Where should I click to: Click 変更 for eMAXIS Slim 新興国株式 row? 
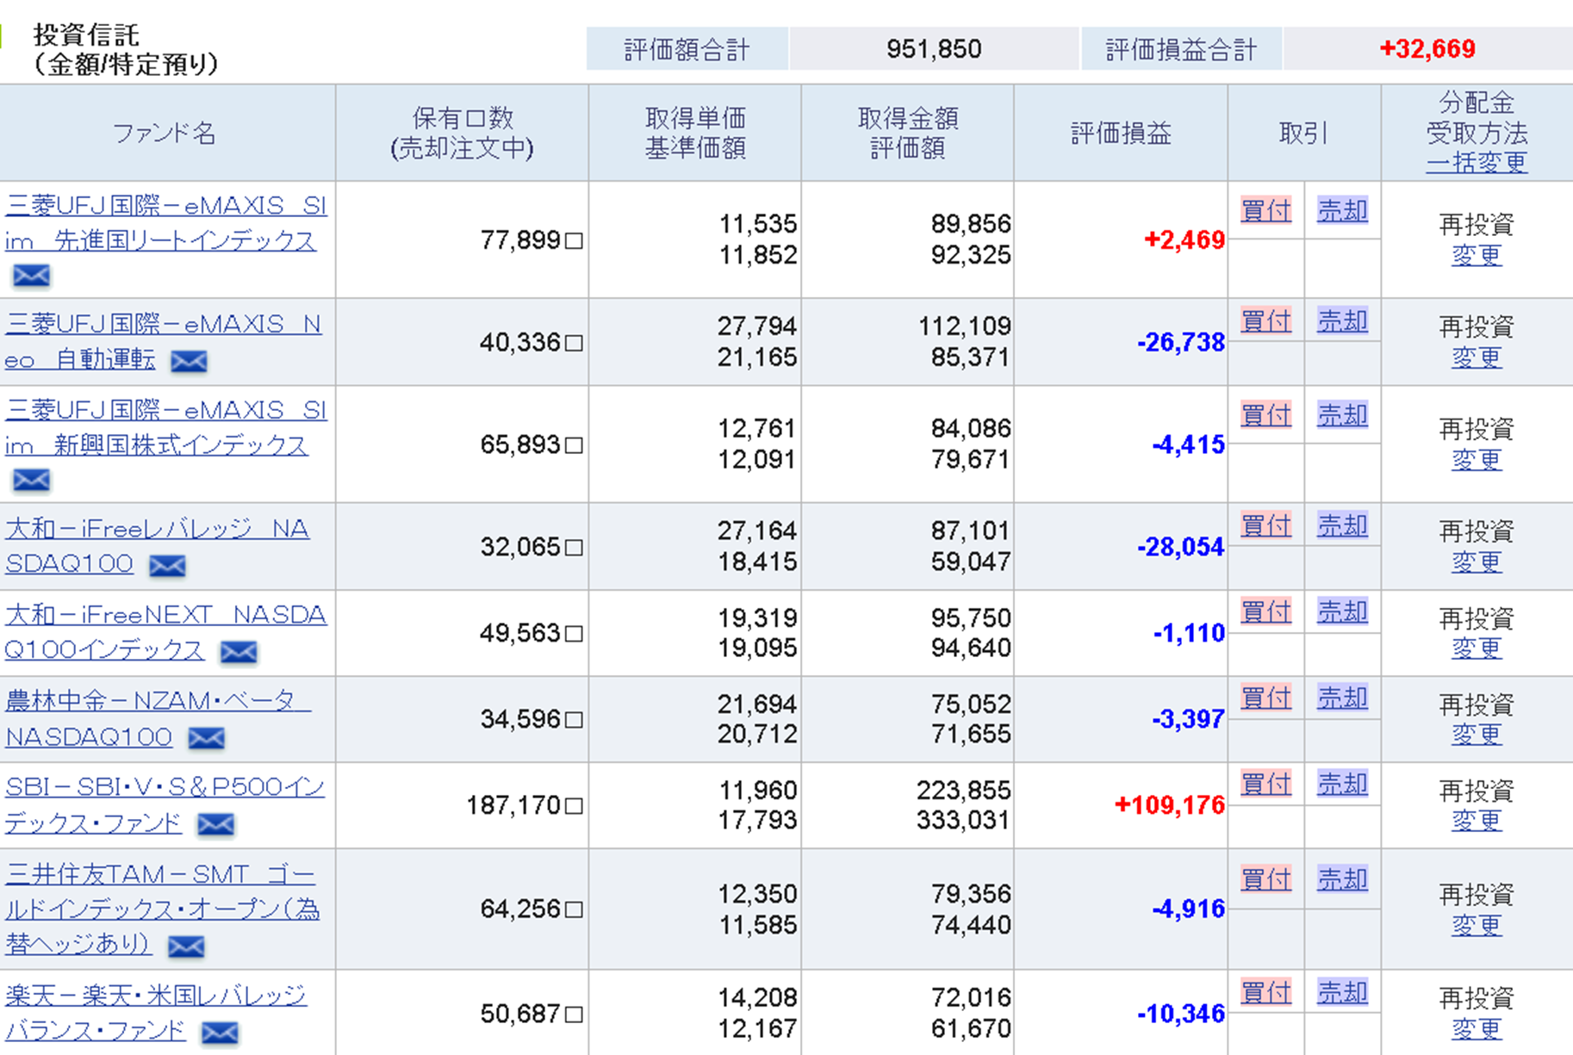1476,460
